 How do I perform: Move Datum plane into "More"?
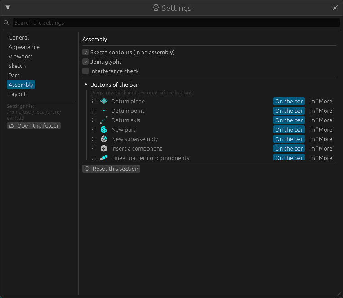(x=322, y=101)
